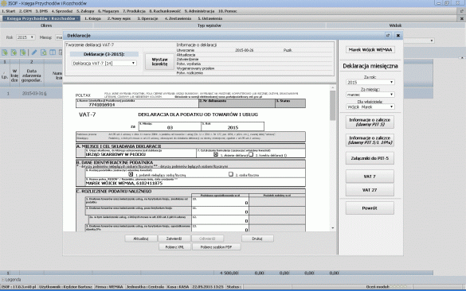The height and width of the screenshot is (291, 466).
Task: Open the 10. Pomoc menu
Action: (x=228, y=11)
